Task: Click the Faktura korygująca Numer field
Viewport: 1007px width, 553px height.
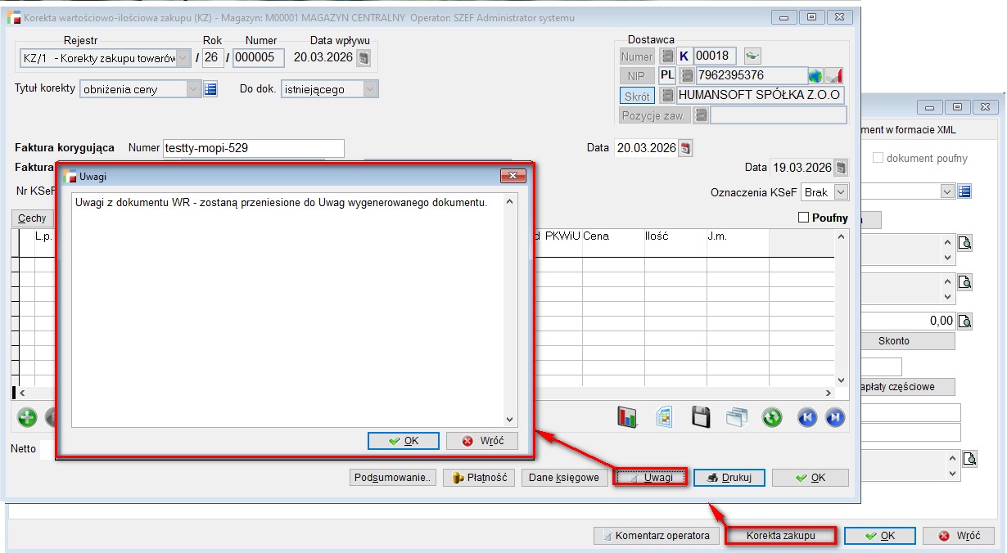Action: pyautogui.click(x=253, y=148)
